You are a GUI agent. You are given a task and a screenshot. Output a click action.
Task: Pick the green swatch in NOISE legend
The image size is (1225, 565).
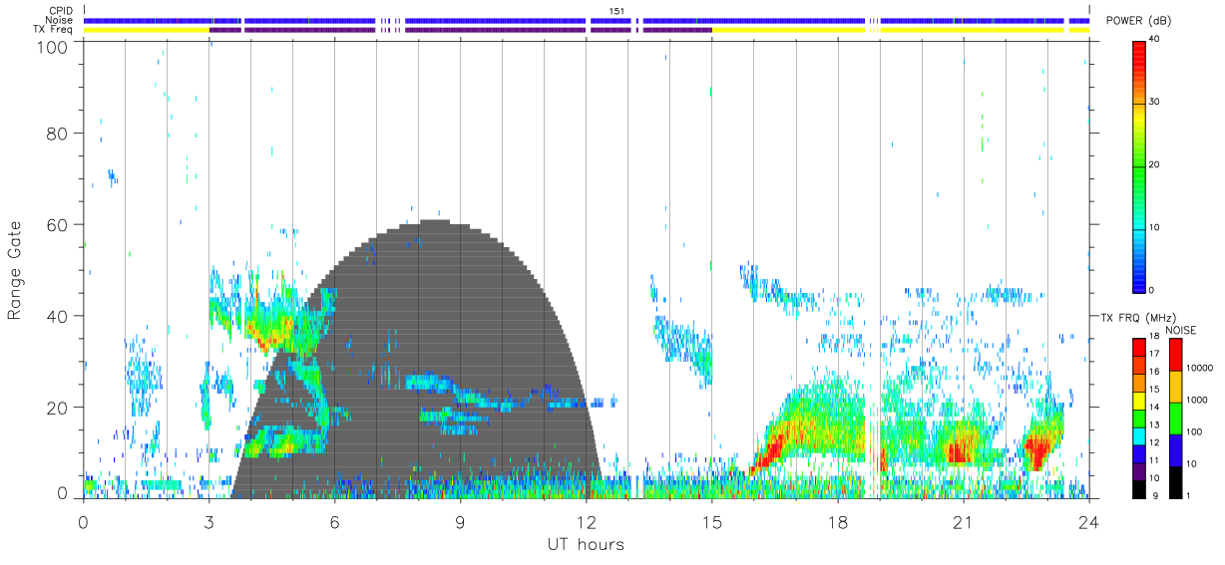(x=1173, y=419)
